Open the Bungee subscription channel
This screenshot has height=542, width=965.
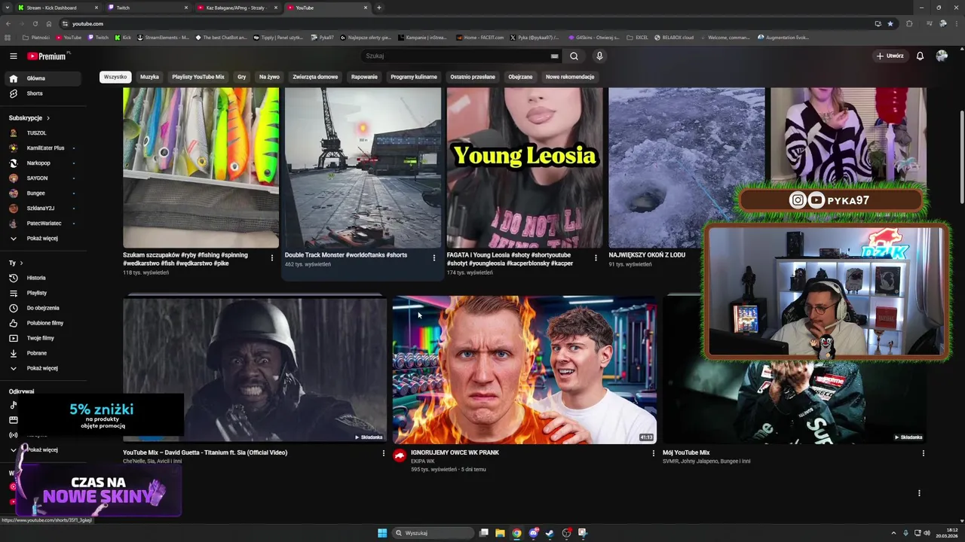coord(42,193)
